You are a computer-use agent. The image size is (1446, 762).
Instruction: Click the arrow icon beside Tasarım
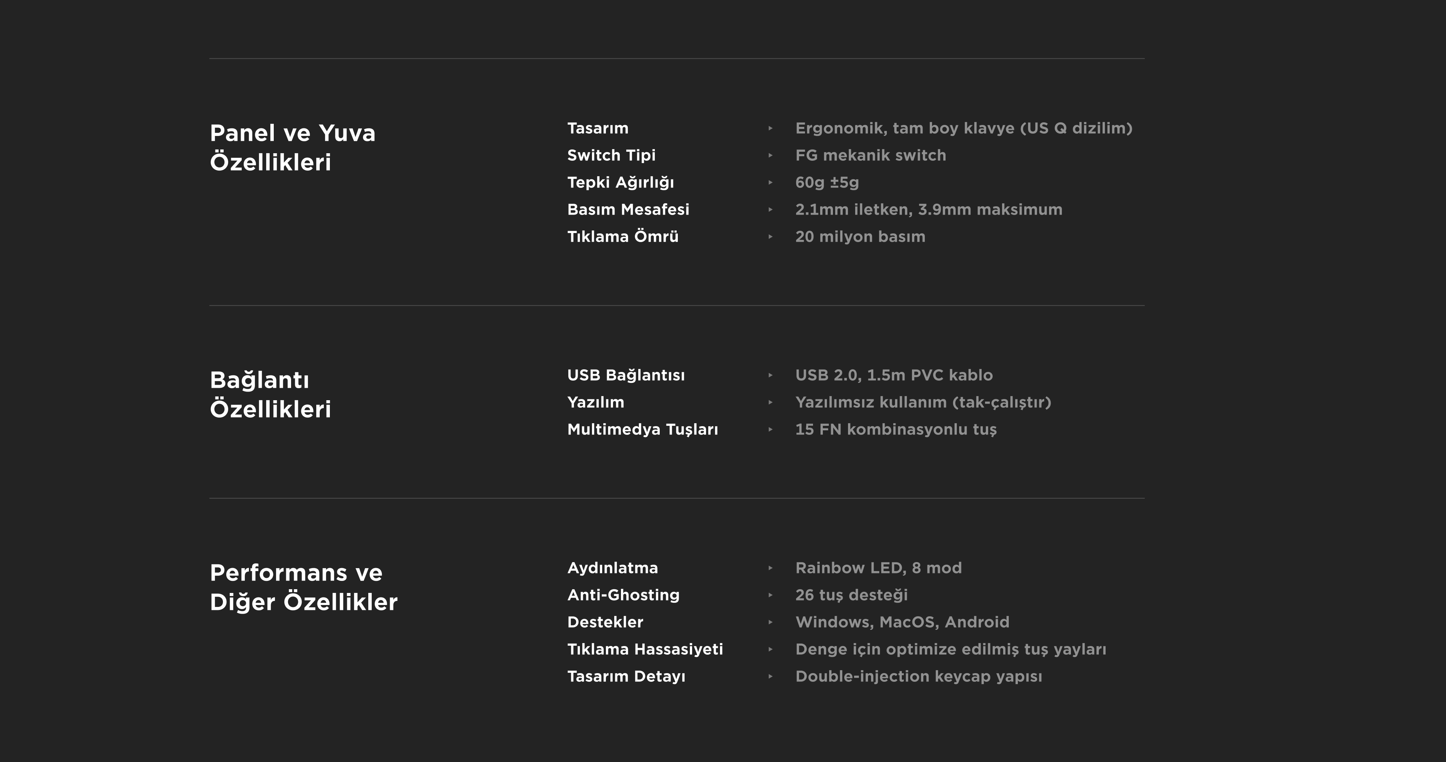click(x=770, y=128)
